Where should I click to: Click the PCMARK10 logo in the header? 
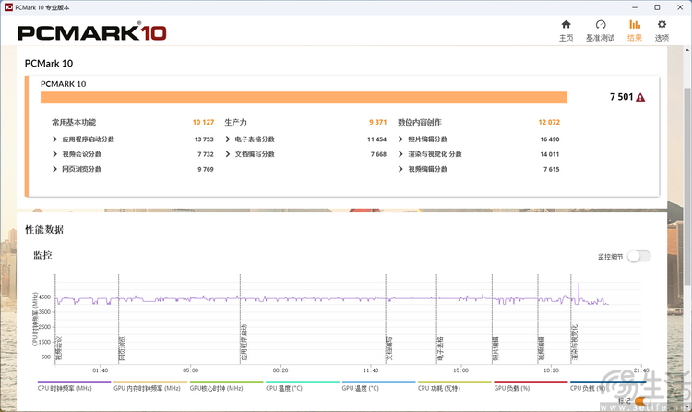[x=91, y=32]
